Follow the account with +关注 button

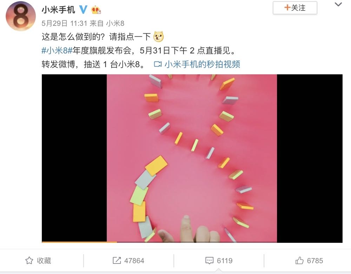(295, 8)
